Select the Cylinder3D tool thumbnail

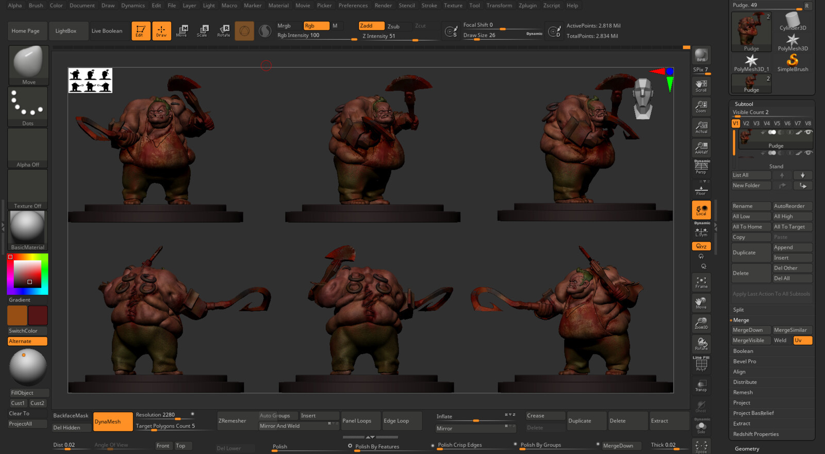click(793, 22)
